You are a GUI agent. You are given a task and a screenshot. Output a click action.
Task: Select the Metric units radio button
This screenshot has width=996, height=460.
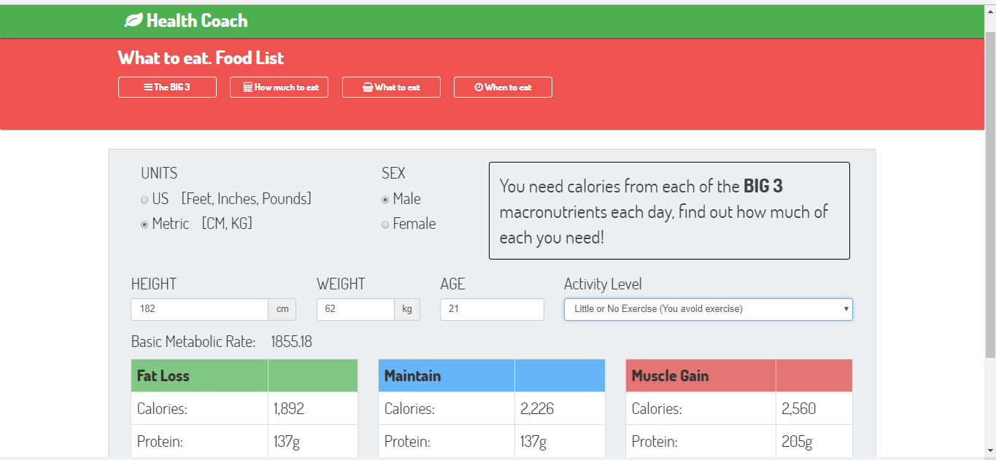(x=144, y=225)
